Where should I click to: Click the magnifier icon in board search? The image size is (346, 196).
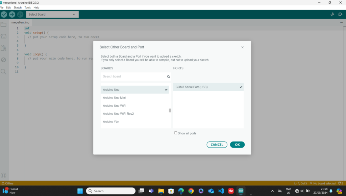168,77
